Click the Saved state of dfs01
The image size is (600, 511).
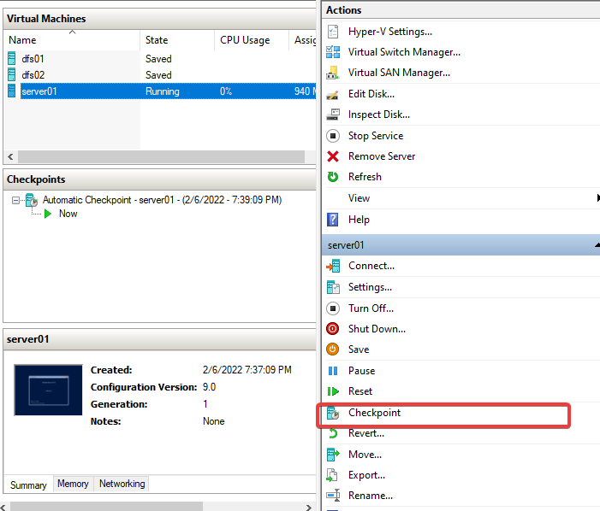[x=158, y=59]
